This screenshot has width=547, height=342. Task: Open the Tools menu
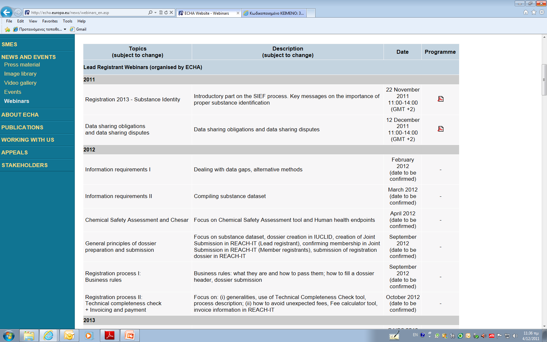pos(68,21)
